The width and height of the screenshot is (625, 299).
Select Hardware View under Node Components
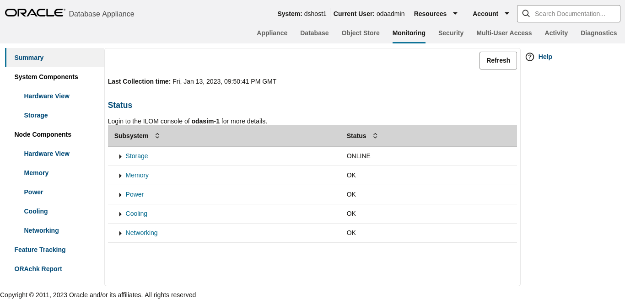tap(47, 154)
